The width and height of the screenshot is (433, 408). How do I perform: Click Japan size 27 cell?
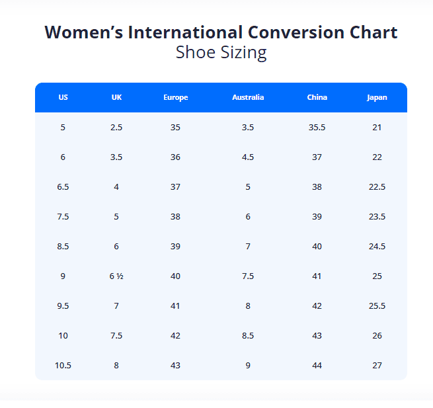pyautogui.click(x=377, y=365)
